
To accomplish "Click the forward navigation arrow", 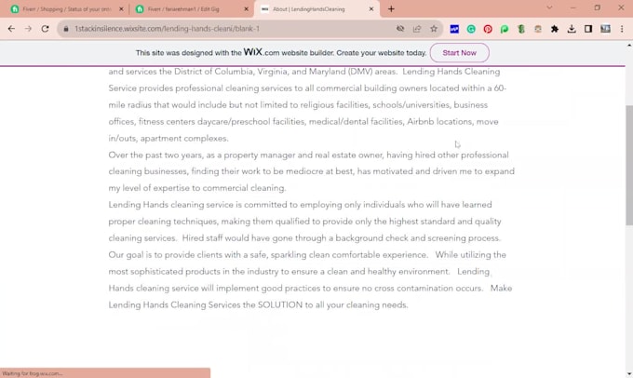I will coord(28,29).
